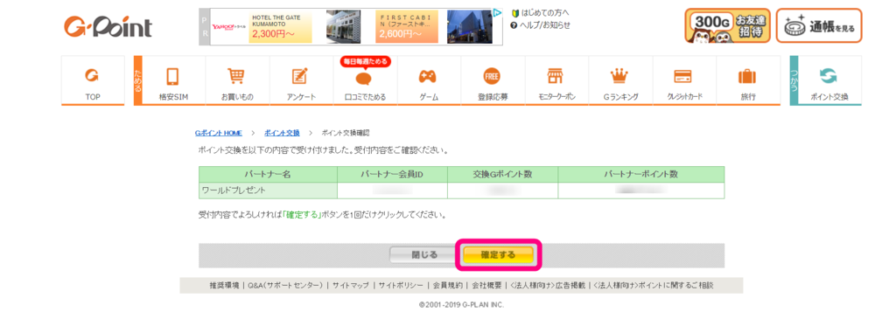Open ポイントに関するご相談 footer link
The width and height of the screenshot is (896, 319).
[654, 285]
